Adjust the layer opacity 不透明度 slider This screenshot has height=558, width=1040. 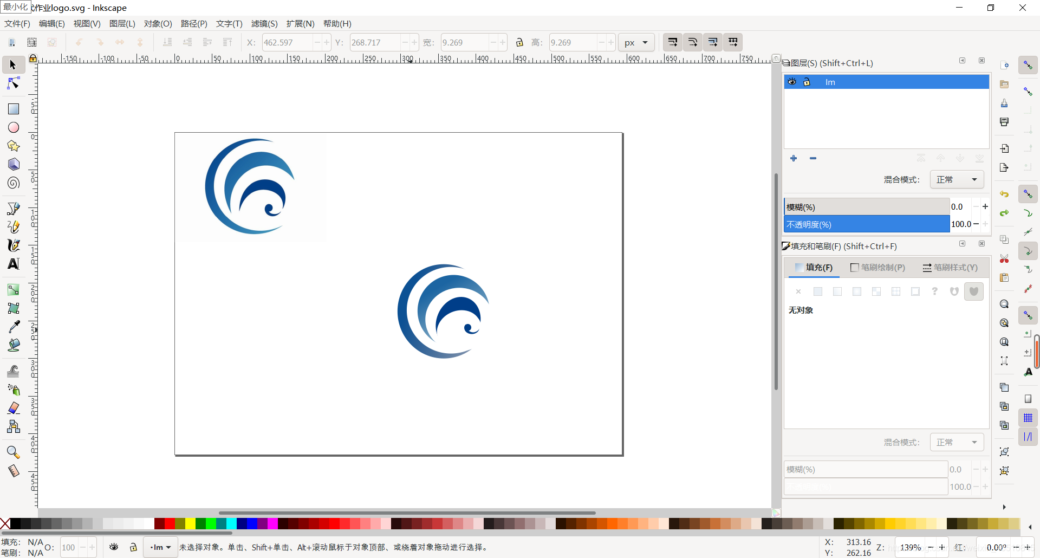tap(867, 224)
